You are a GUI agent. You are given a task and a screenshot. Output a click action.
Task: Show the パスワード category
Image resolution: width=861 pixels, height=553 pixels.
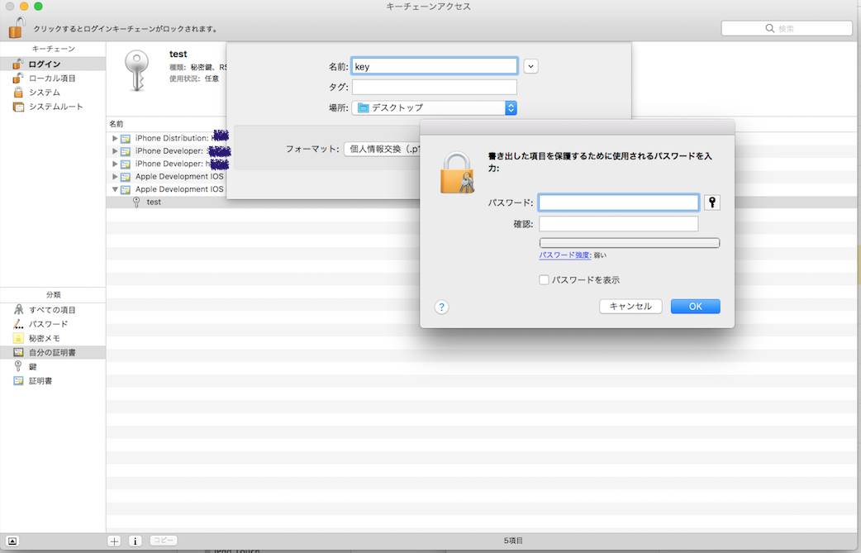[53, 324]
